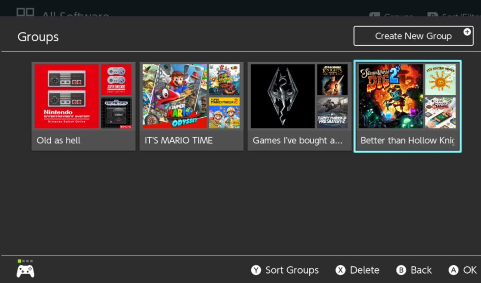The height and width of the screenshot is (283, 481).
Task: Click the SteamWorld Dig 2 cover
Action: 390,96
